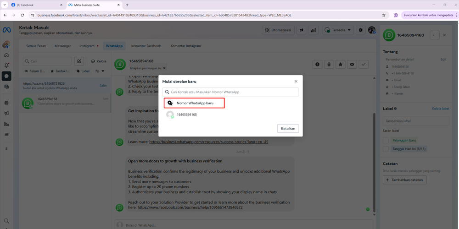This screenshot has width=459, height=229.
Task: Switch to the Messenger tab
Action: tap(63, 46)
